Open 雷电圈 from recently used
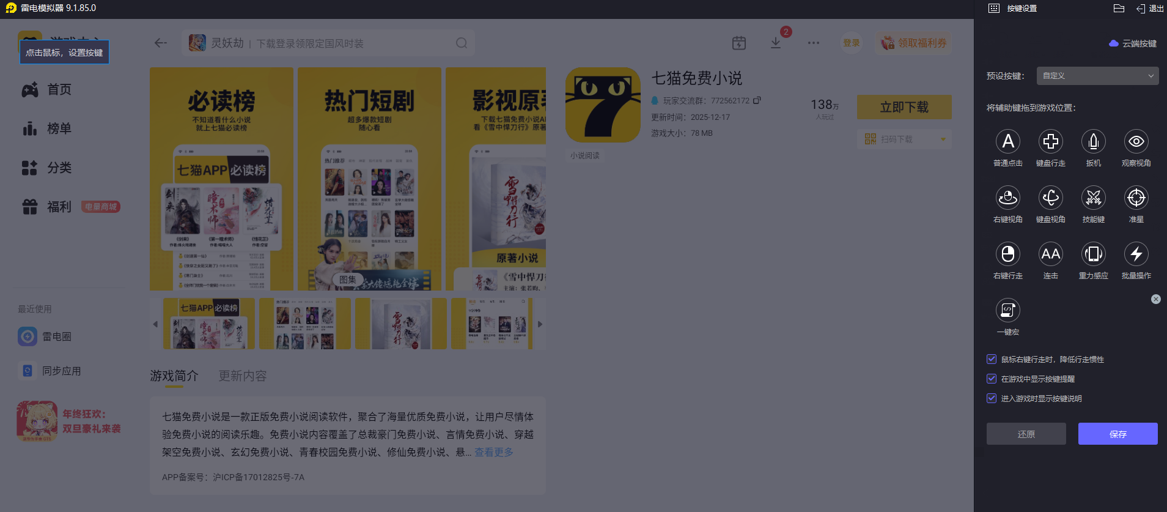Image resolution: width=1167 pixels, height=512 pixels. tap(45, 336)
